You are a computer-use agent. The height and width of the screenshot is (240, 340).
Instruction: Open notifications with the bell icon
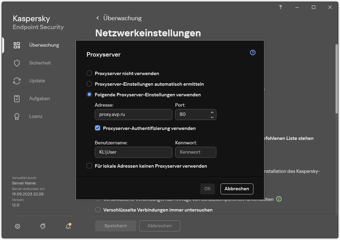[x=68, y=226]
